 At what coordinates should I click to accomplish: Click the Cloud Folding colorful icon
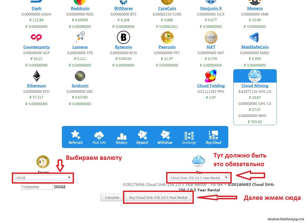pos(211,76)
